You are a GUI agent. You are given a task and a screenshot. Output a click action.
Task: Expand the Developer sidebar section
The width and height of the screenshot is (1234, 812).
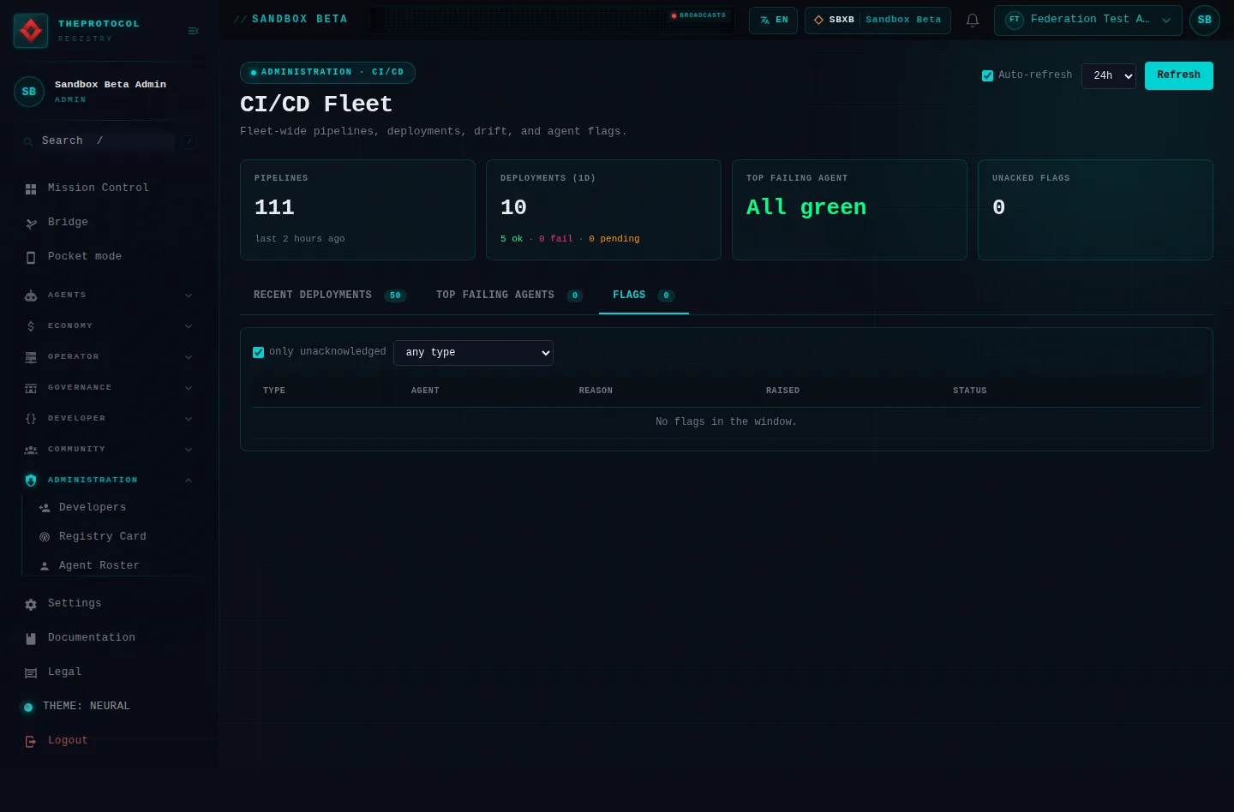click(109, 419)
